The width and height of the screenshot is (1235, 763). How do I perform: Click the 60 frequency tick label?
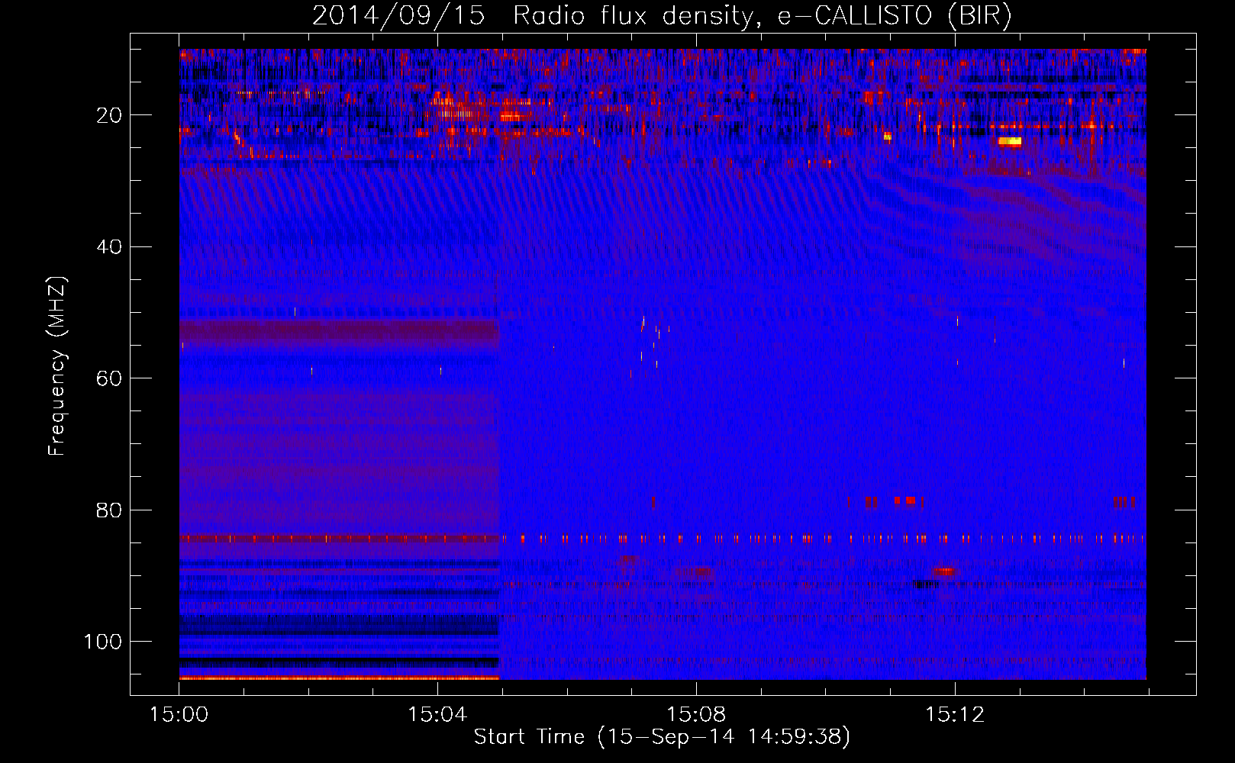(110, 378)
